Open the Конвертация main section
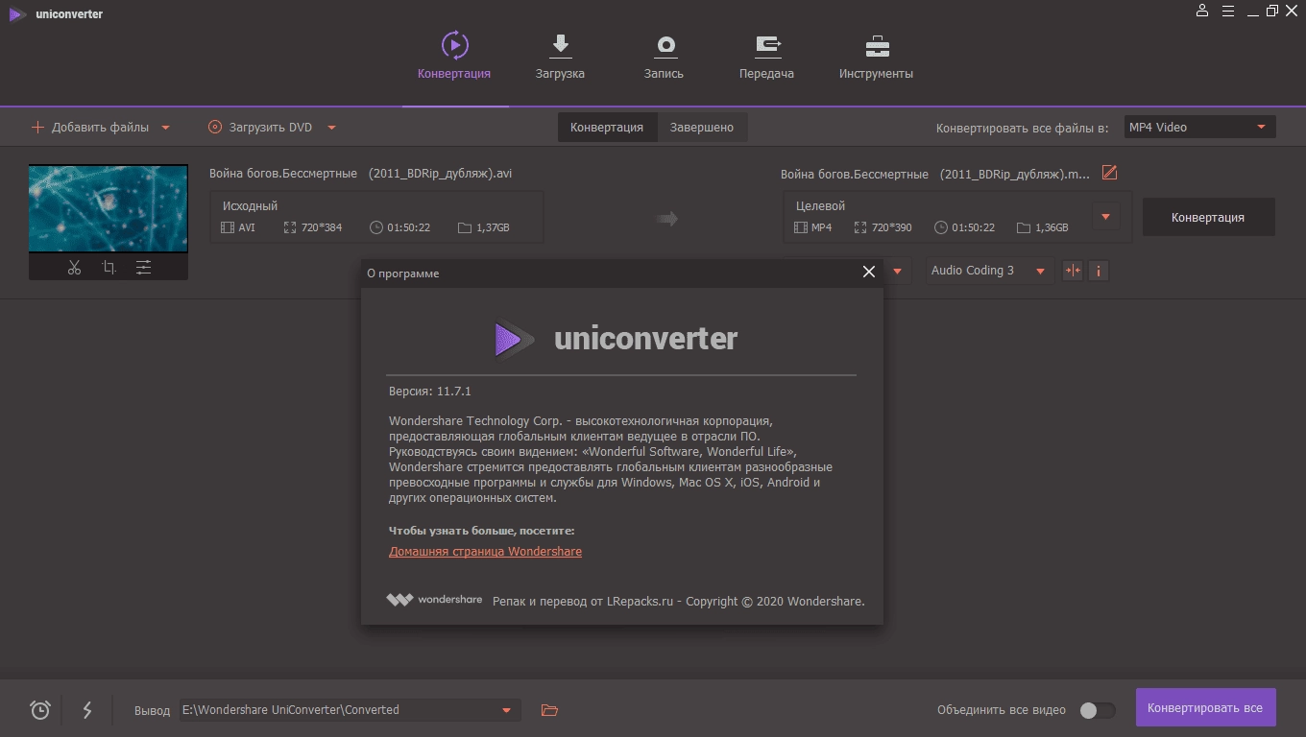Image resolution: width=1306 pixels, height=737 pixels. tap(454, 56)
